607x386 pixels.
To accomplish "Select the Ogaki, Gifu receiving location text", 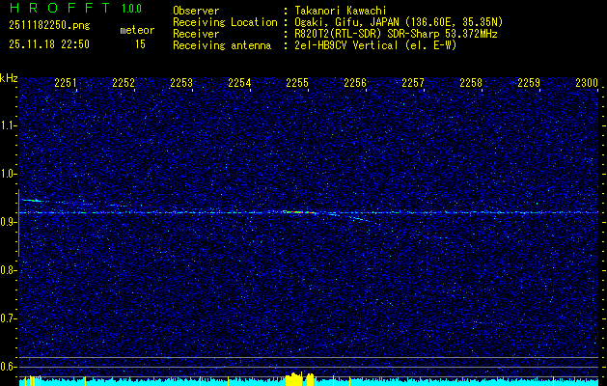I will click(398, 22).
